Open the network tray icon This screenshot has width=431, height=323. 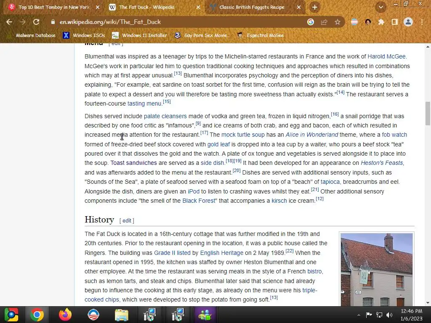[x=379, y=315]
